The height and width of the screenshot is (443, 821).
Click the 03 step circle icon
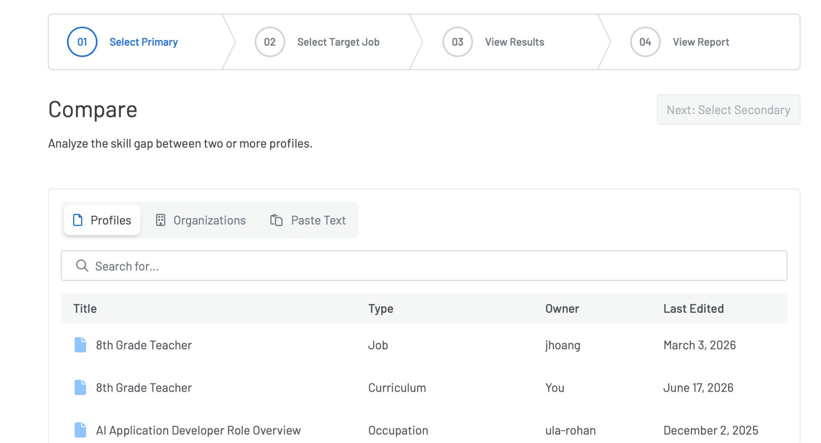coord(457,42)
